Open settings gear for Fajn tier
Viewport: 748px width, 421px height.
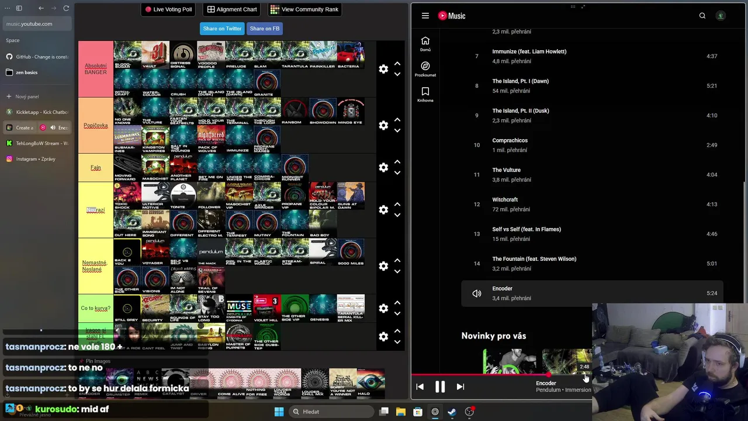tap(383, 167)
